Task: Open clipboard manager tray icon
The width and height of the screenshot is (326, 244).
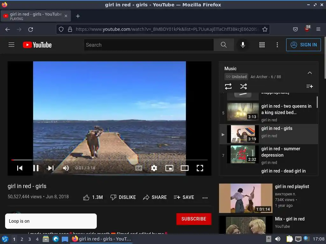Action: (x=289, y=239)
